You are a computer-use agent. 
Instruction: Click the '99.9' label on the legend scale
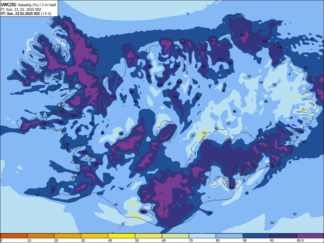pyautogui.click(x=300, y=240)
